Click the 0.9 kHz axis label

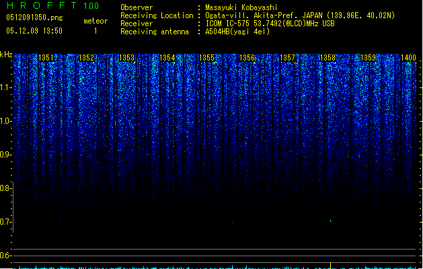pyautogui.click(x=5, y=155)
